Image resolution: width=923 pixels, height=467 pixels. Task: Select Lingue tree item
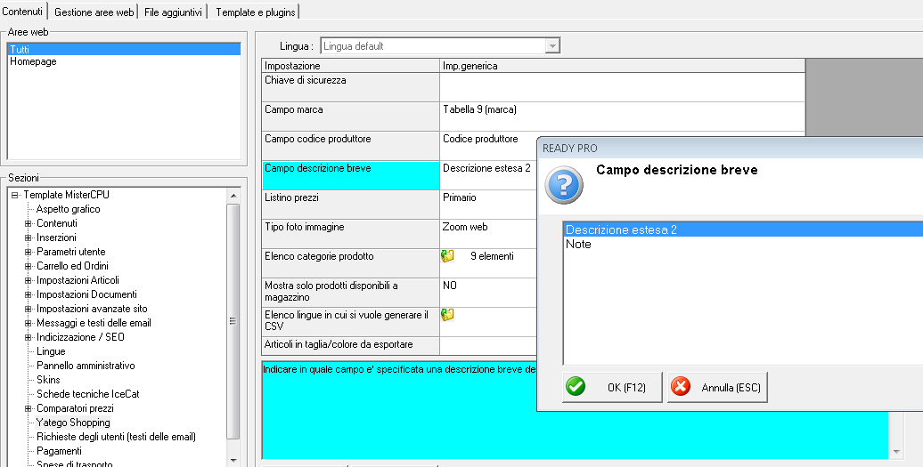tap(51, 351)
